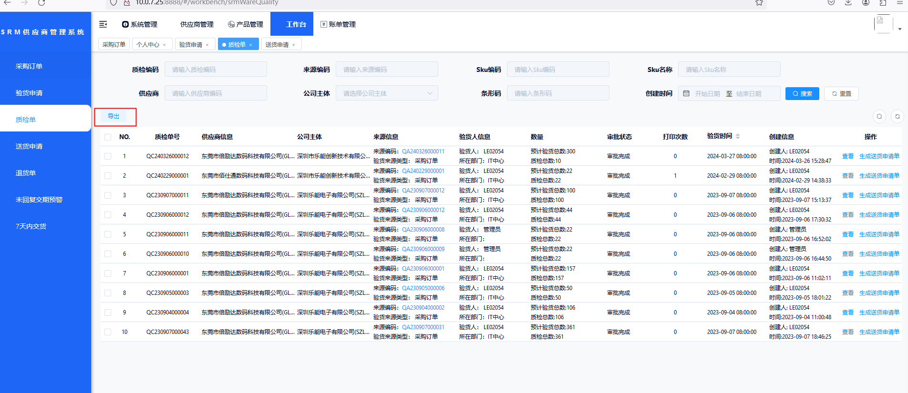Open the 系统管理 top menu
Image resolution: width=908 pixels, height=393 pixels.
point(140,24)
